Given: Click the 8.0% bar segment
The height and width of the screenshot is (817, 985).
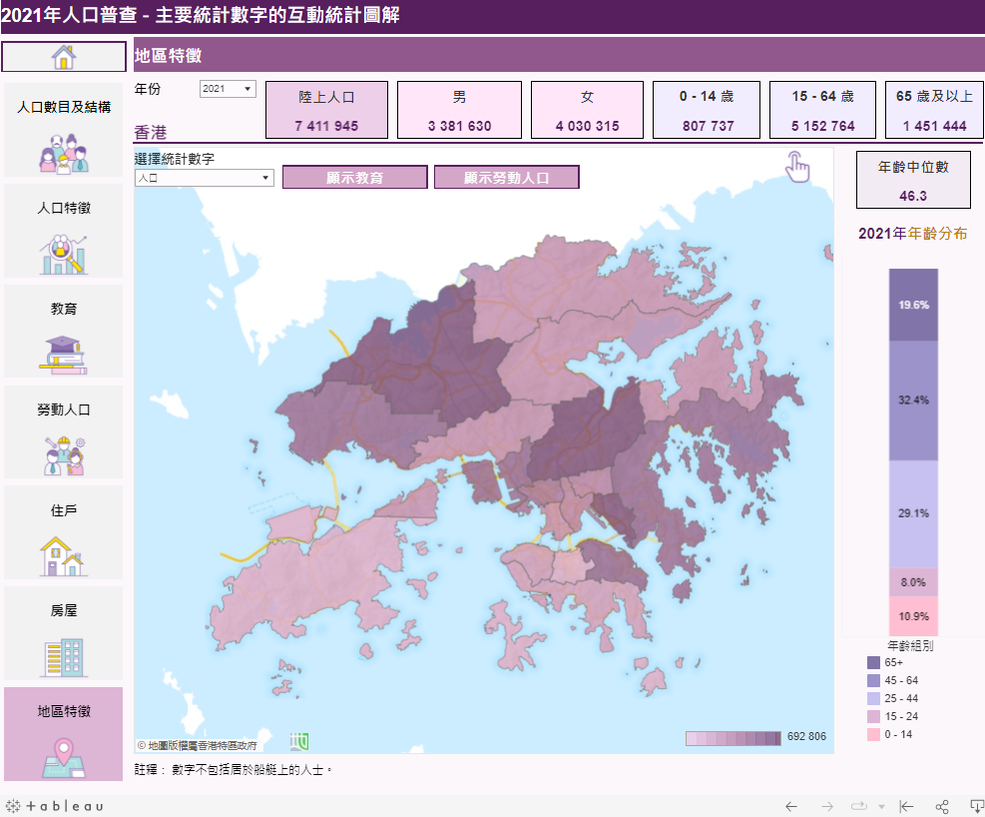Looking at the screenshot, I should click(x=913, y=582).
